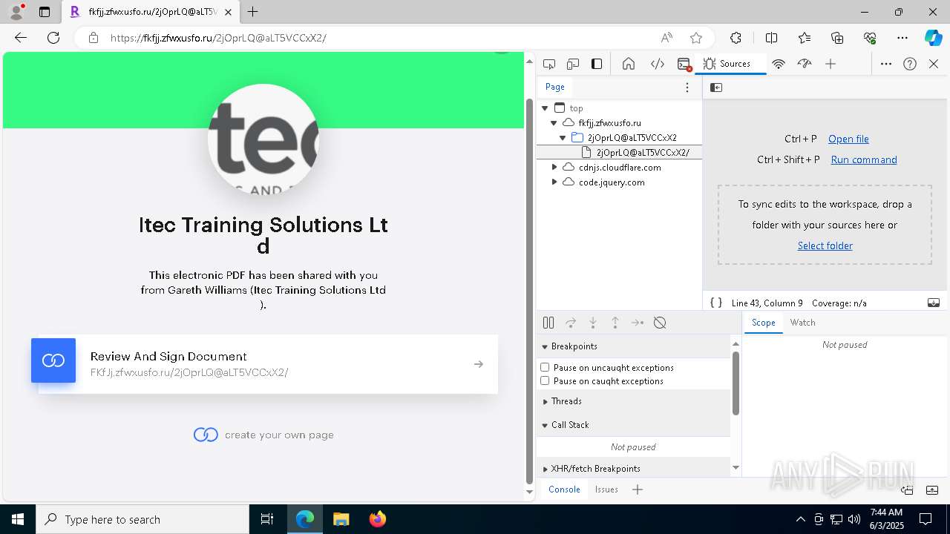Pretty print the source with braces icon
Screen dimensions: 950x534
click(716, 303)
